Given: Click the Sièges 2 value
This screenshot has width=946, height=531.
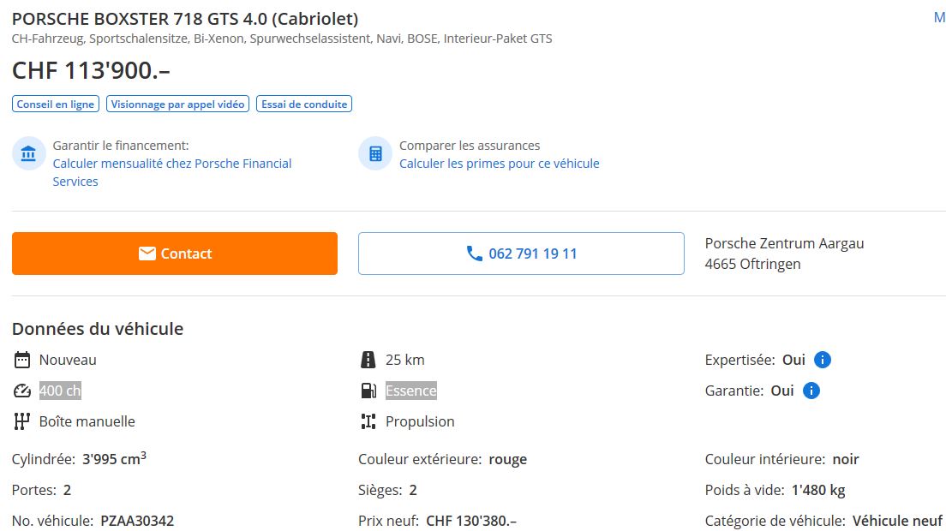Looking at the screenshot, I should pyautogui.click(x=413, y=490).
